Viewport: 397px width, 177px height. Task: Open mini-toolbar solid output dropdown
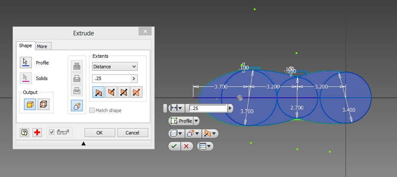tap(177, 134)
